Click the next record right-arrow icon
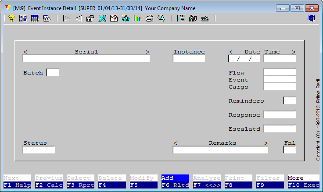The image size is (323, 192). (x=66, y=18)
